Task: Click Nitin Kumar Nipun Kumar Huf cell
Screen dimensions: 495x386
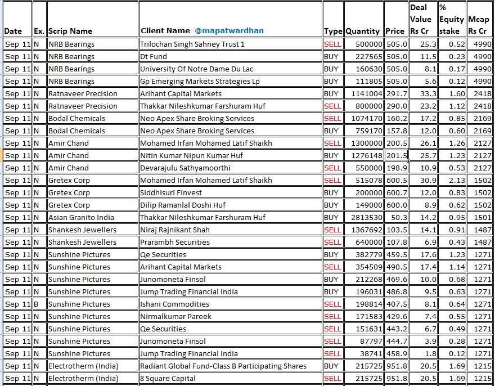Action: [x=231, y=155]
